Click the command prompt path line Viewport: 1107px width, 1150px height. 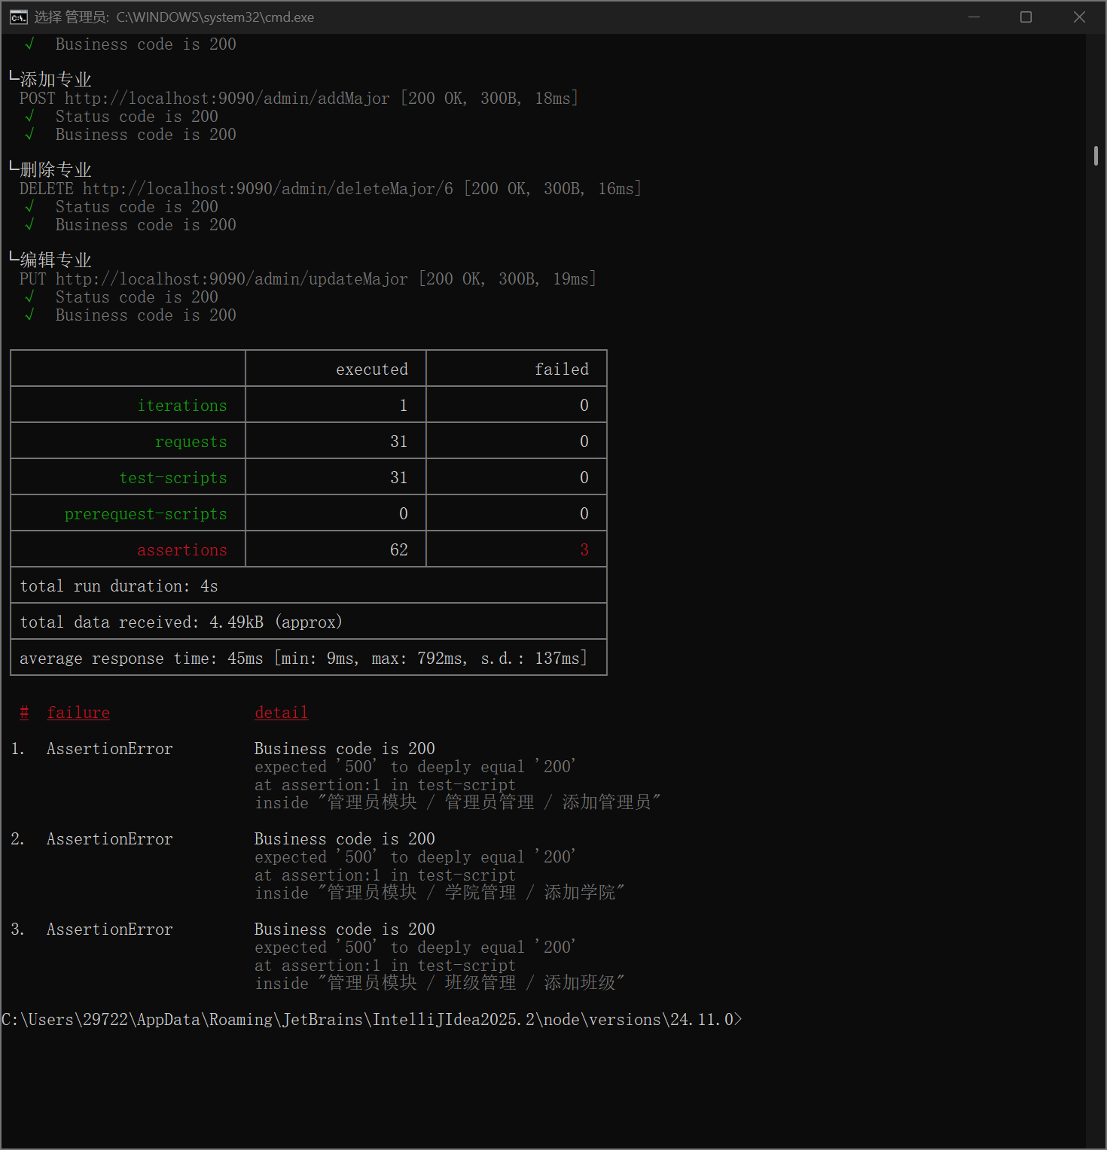pos(372,1020)
